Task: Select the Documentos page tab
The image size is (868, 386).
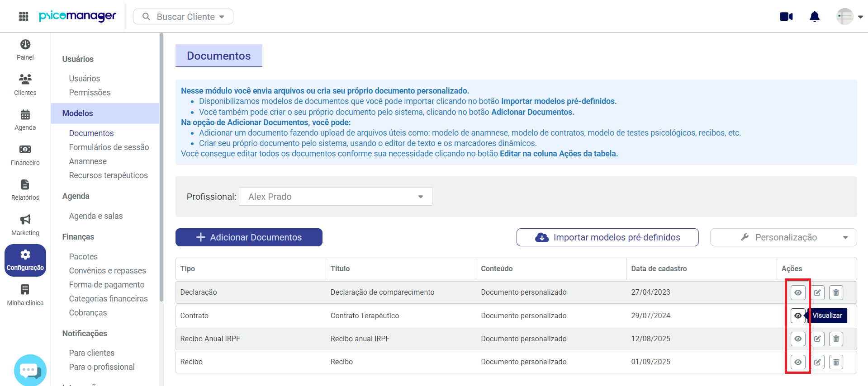Action: pos(219,56)
